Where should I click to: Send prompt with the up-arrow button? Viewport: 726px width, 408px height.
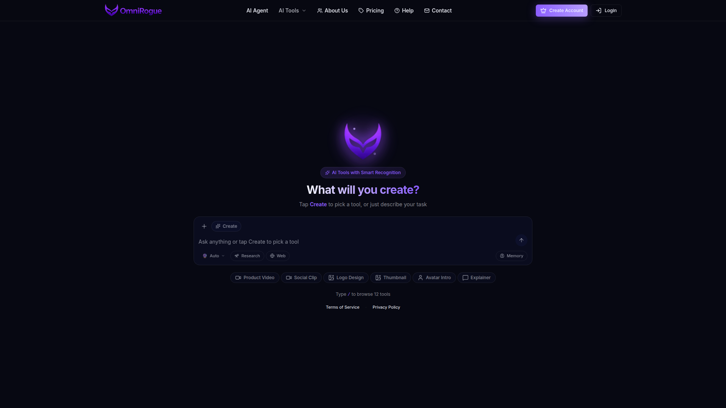pyautogui.click(x=521, y=240)
